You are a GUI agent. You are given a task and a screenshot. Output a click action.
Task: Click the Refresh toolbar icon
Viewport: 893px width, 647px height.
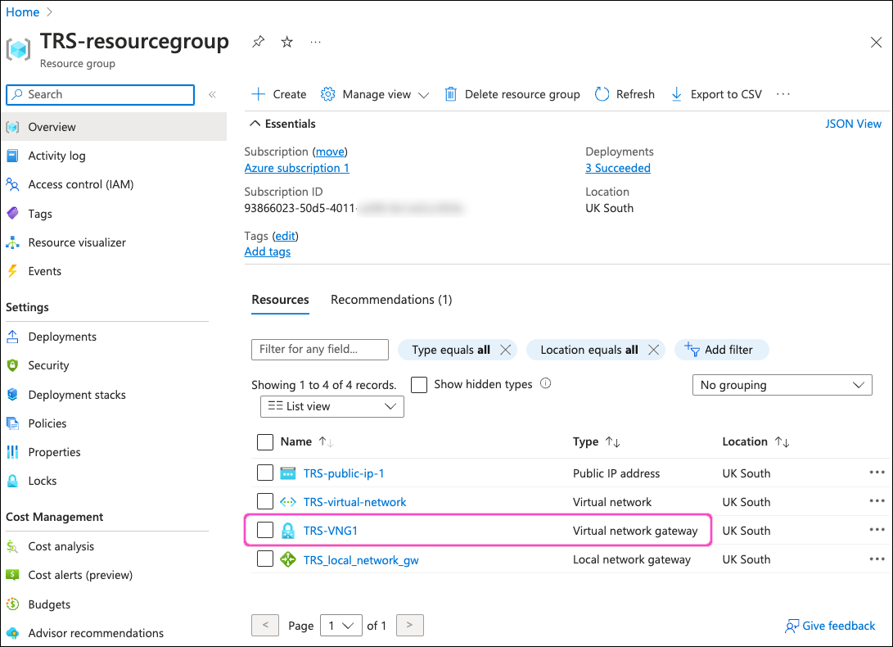click(602, 94)
